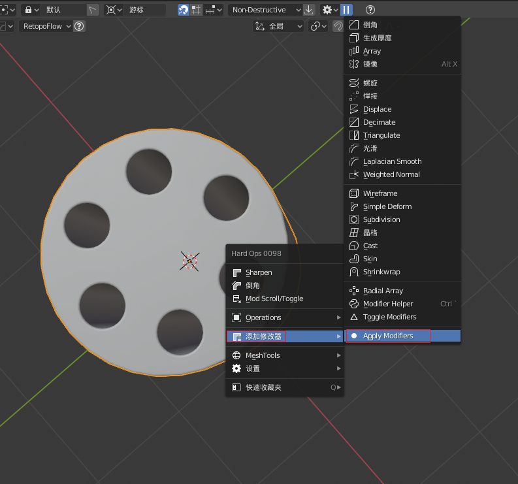
Task: Expand the 添加修改器 submenu
Action: tap(284, 336)
